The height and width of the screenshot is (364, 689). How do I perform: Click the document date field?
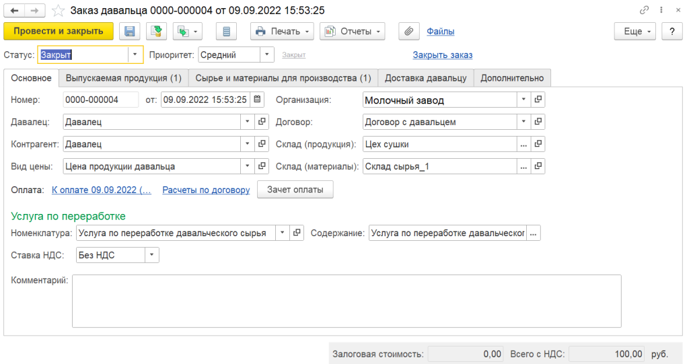206,100
